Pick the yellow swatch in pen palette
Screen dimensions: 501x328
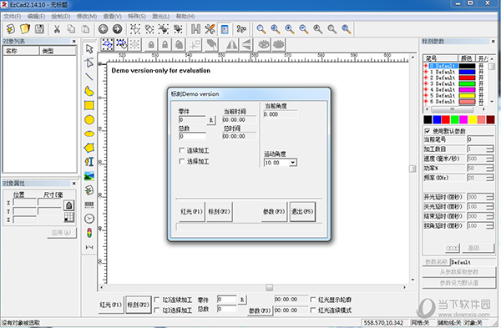click(x=473, y=120)
